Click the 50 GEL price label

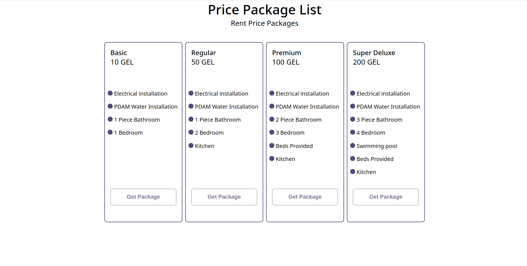(x=203, y=62)
